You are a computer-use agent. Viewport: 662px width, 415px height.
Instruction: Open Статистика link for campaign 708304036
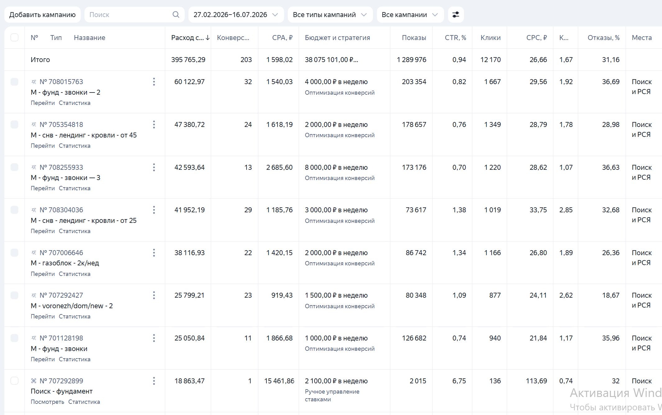75,231
